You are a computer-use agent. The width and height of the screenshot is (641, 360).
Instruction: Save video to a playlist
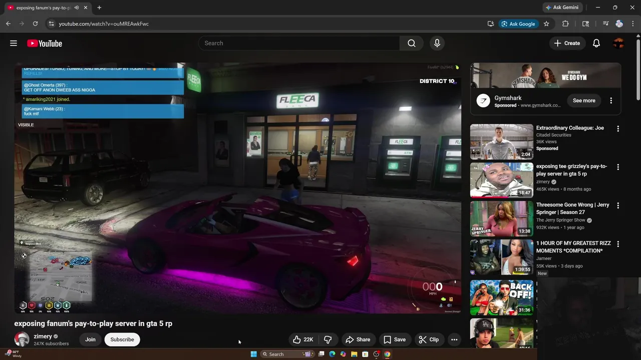[395, 339]
